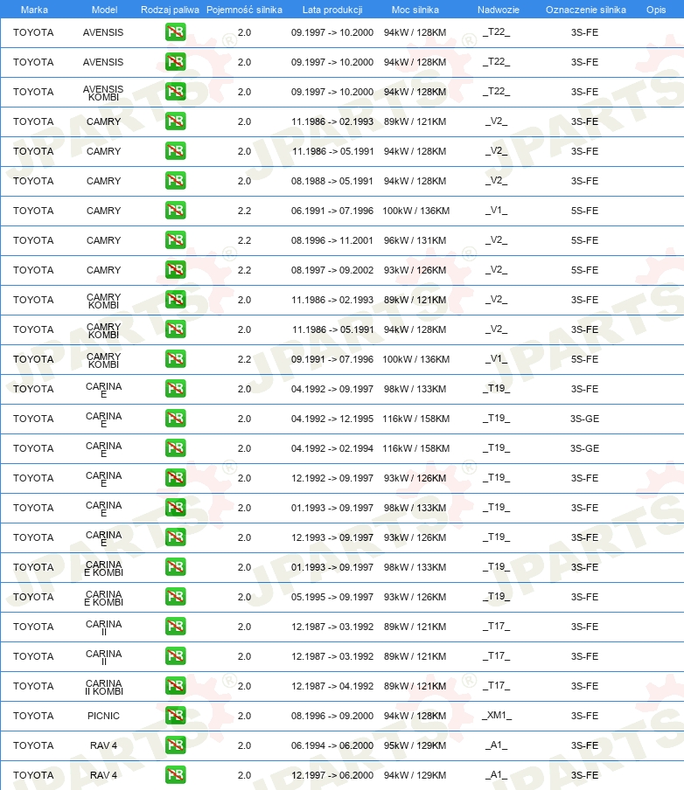Screen dimensions: 684x790
Task: Click the 08.1997 -> 09.2002 production years cell
Action: [x=332, y=270]
